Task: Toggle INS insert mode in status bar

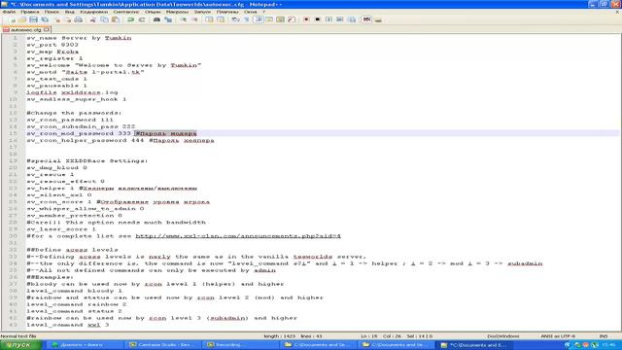Action: (603, 336)
